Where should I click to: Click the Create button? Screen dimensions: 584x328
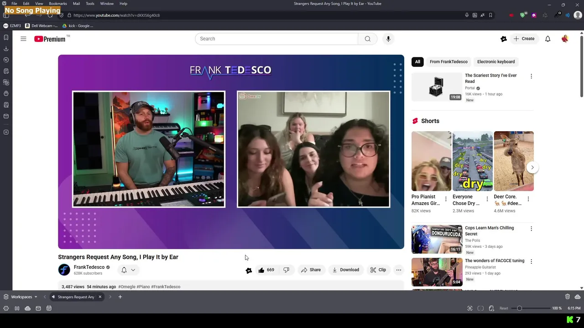524,39
